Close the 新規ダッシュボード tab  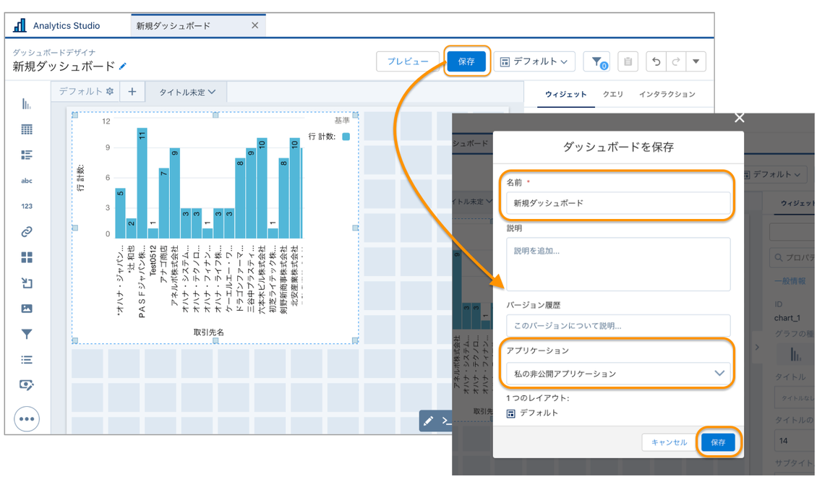pos(254,25)
